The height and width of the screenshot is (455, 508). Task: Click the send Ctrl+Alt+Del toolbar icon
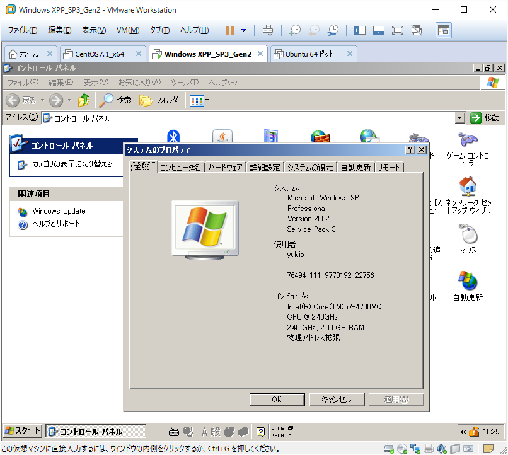coord(268,30)
